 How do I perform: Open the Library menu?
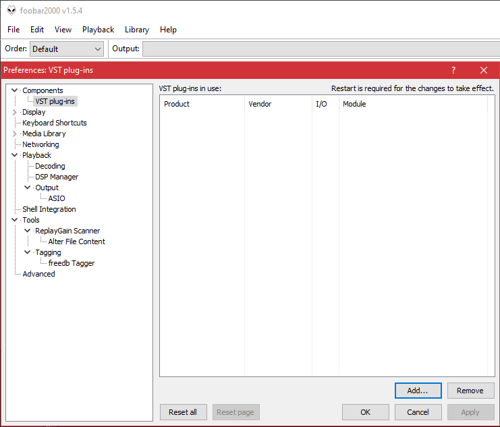point(137,30)
